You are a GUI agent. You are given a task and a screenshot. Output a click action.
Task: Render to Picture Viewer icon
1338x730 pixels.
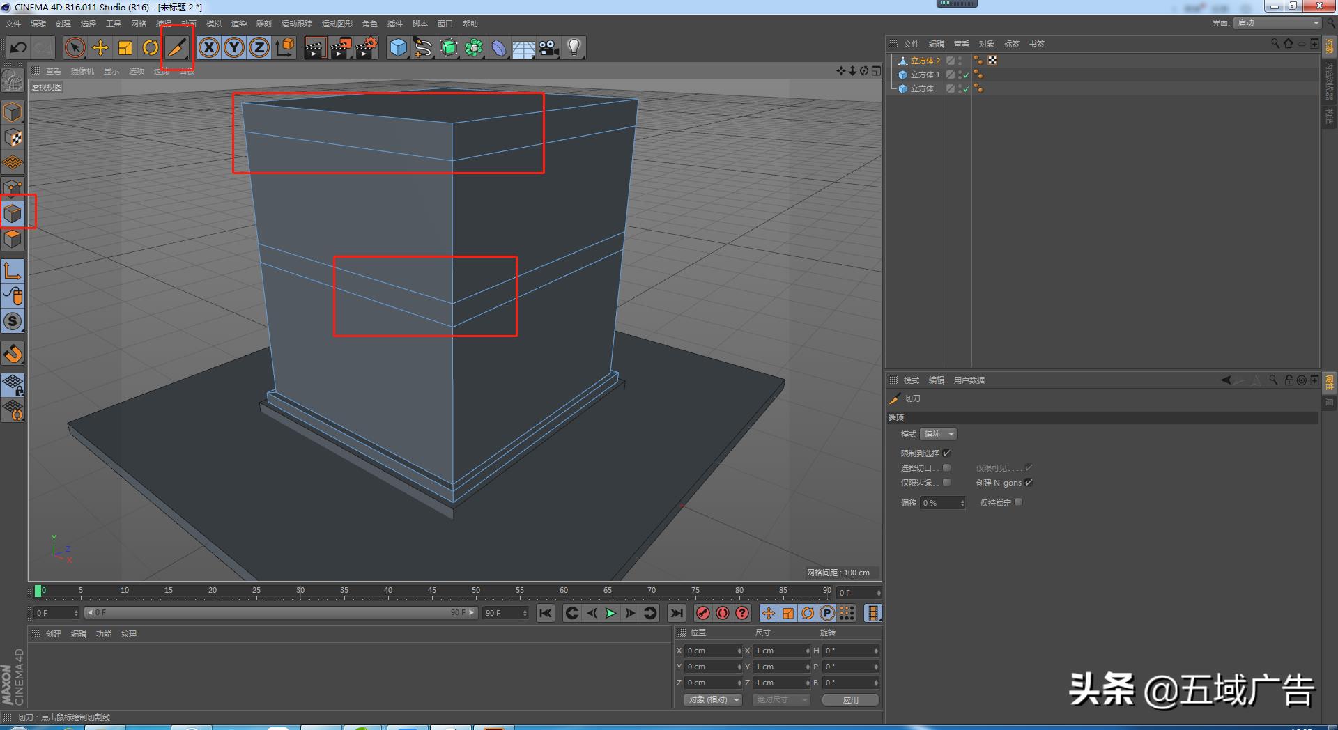click(x=341, y=47)
